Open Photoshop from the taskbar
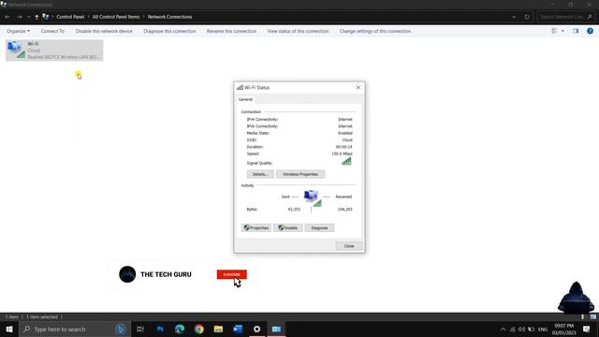 click(x=160, y=329)
